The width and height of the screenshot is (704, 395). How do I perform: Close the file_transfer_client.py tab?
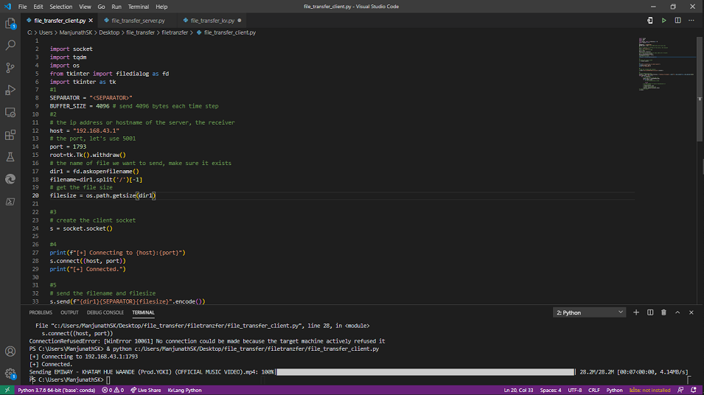91,21
